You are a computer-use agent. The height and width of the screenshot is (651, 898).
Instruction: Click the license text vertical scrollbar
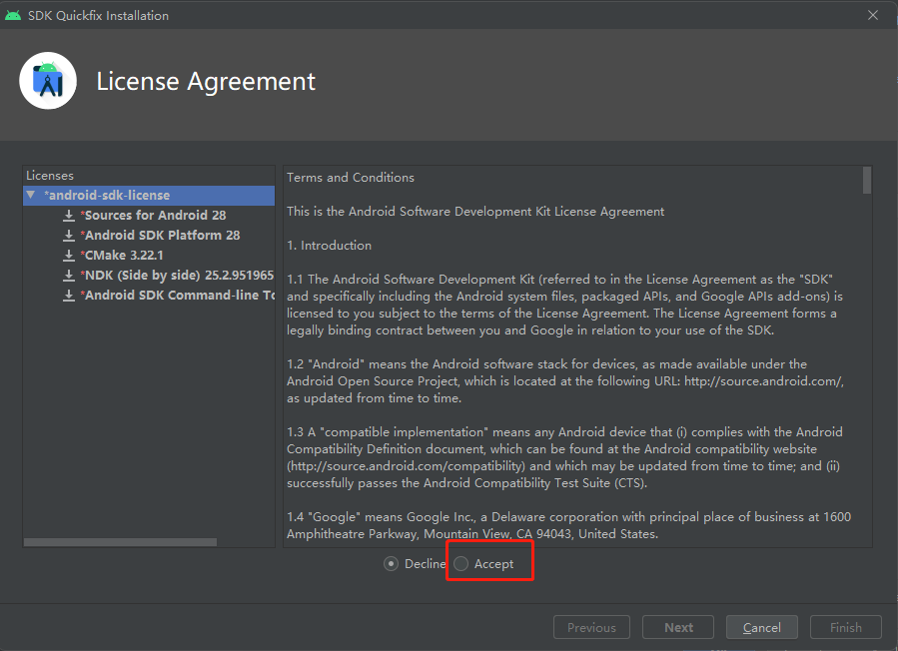pyautogui.click(x=866, y=180)
